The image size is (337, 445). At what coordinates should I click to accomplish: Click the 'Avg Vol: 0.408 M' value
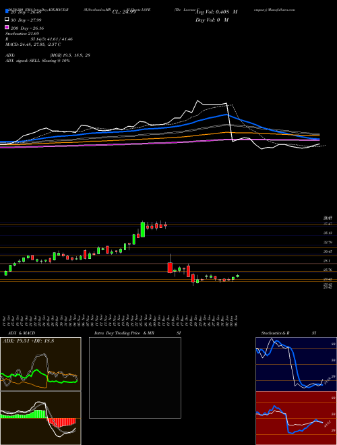(216, 12)
